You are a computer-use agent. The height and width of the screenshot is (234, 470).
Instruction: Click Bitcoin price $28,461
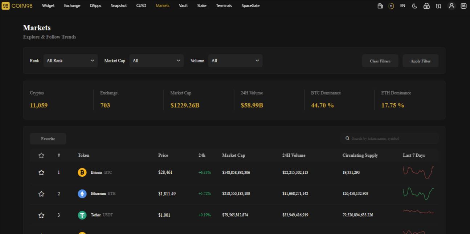[165, 173]
